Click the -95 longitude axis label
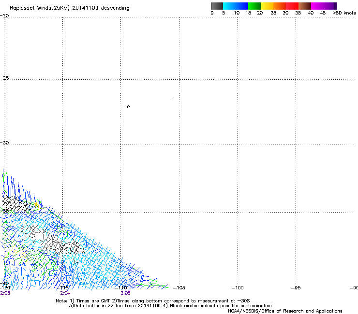 (x=296, y=288)
